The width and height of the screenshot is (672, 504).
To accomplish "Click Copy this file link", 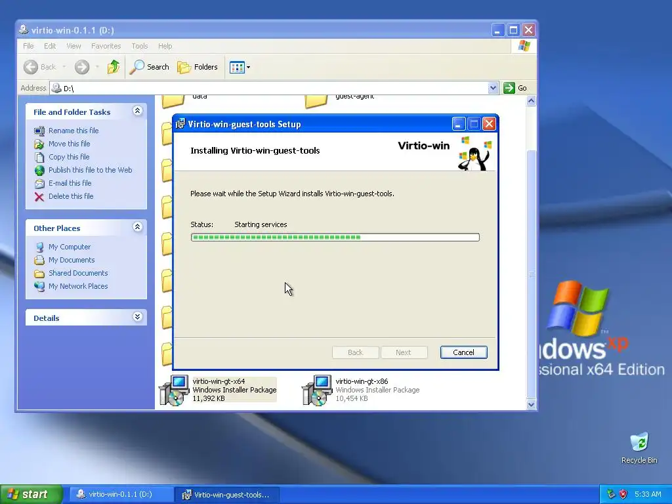I will coord(68,157).
